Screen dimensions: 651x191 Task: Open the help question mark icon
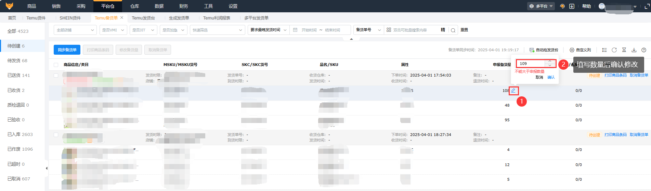click(x=644, y=50)
